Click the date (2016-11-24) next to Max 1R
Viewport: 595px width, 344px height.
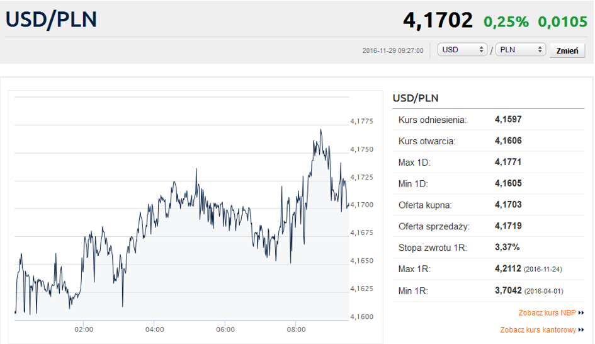point(543,269)
